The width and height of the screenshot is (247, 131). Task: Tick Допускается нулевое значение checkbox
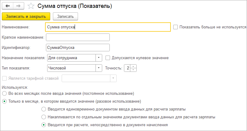108,58
